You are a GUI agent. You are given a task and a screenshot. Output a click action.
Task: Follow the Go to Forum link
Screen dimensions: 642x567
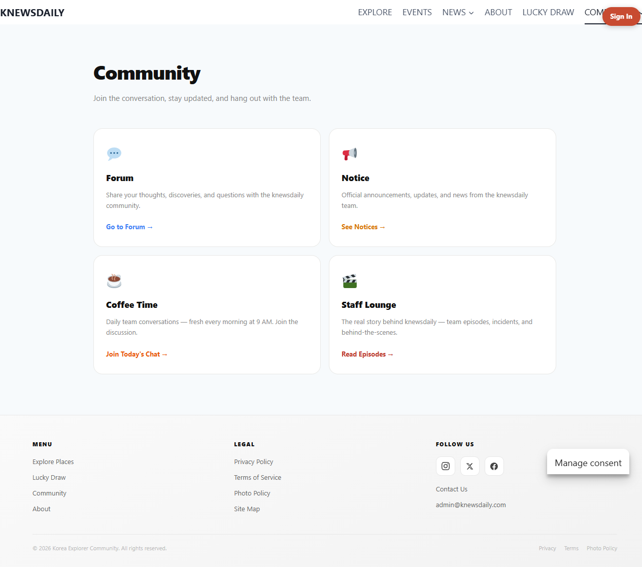point(129,227)
